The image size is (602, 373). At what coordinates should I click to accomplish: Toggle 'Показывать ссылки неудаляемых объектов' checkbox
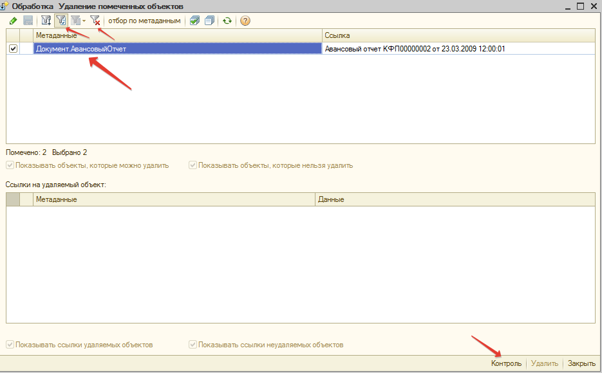(193, 345)
